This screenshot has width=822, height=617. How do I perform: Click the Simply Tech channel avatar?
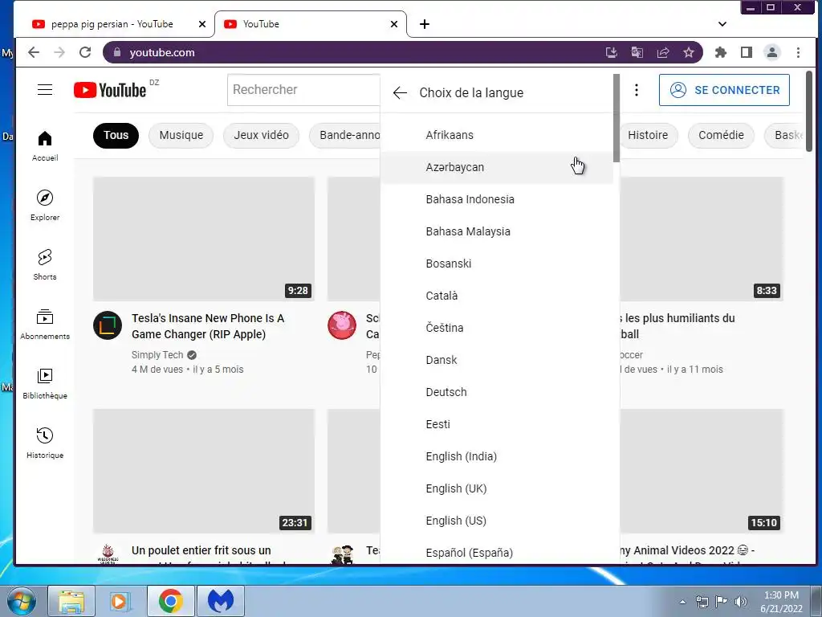click(x=108, y=325)
